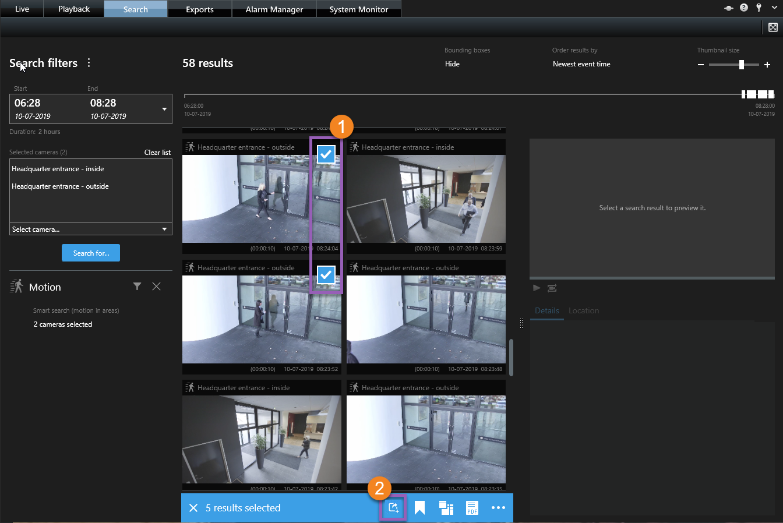Uncheck the 08:24:04 outside result checkbox
783x523 pixels.
[326, 154]
